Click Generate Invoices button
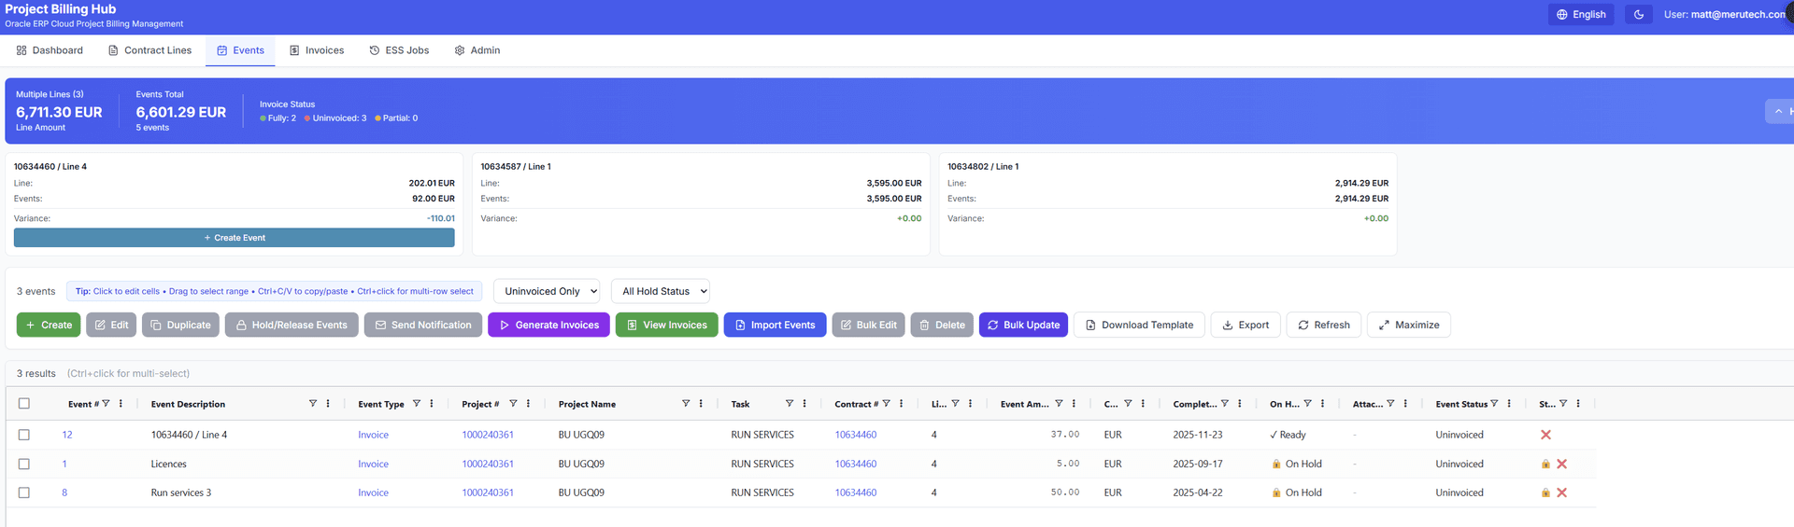1794x527 pixels. pyautogui.click(x=548, y=325)
